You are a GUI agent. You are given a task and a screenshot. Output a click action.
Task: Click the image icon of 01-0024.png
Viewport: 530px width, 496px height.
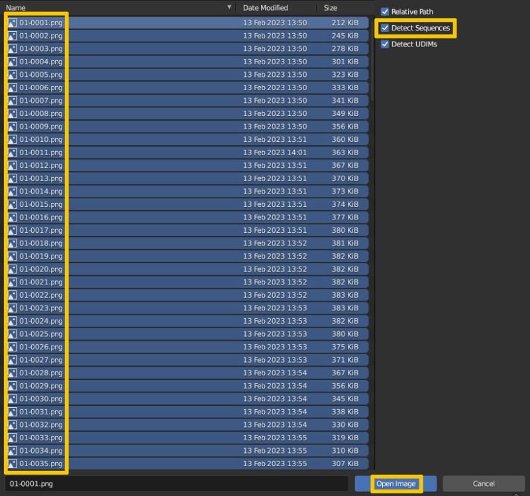pyautogui.click(x=12, y=321)
